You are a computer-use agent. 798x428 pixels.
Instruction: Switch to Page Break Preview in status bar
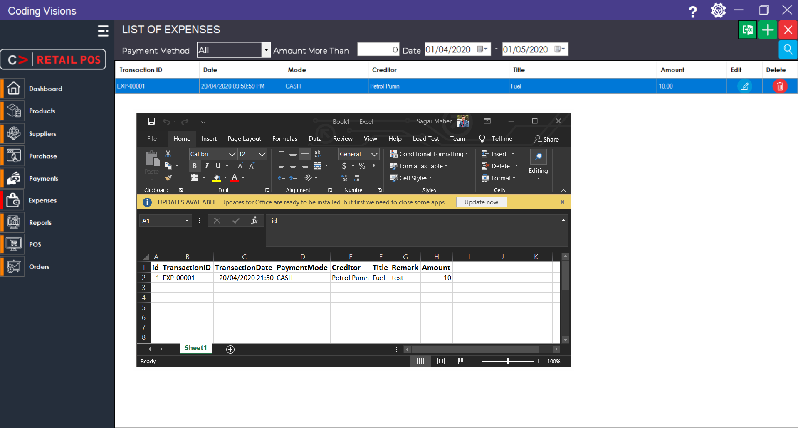click(x=462, y=361)
